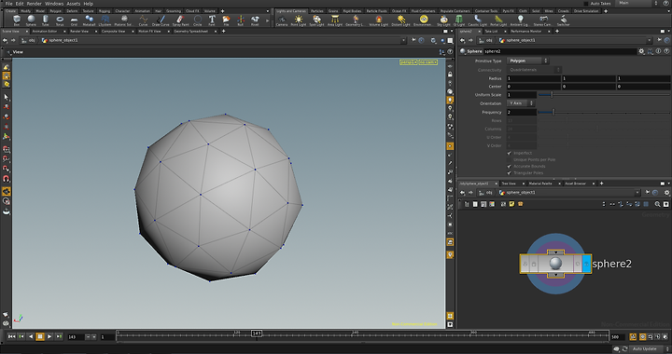Image resolution: width=672 pixels, height=354 pixels.
Task: Adjust the Frequency slider
Action: click(x=604, y=112)
